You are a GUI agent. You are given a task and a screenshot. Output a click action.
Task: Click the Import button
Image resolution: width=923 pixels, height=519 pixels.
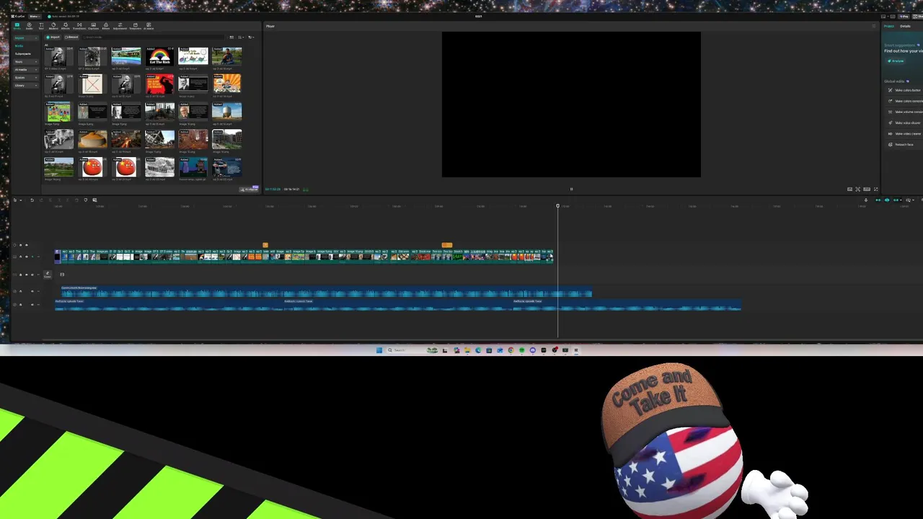pyautogui.click(x=53, y=37)
